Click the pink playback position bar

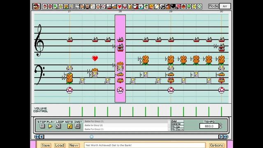120,58
